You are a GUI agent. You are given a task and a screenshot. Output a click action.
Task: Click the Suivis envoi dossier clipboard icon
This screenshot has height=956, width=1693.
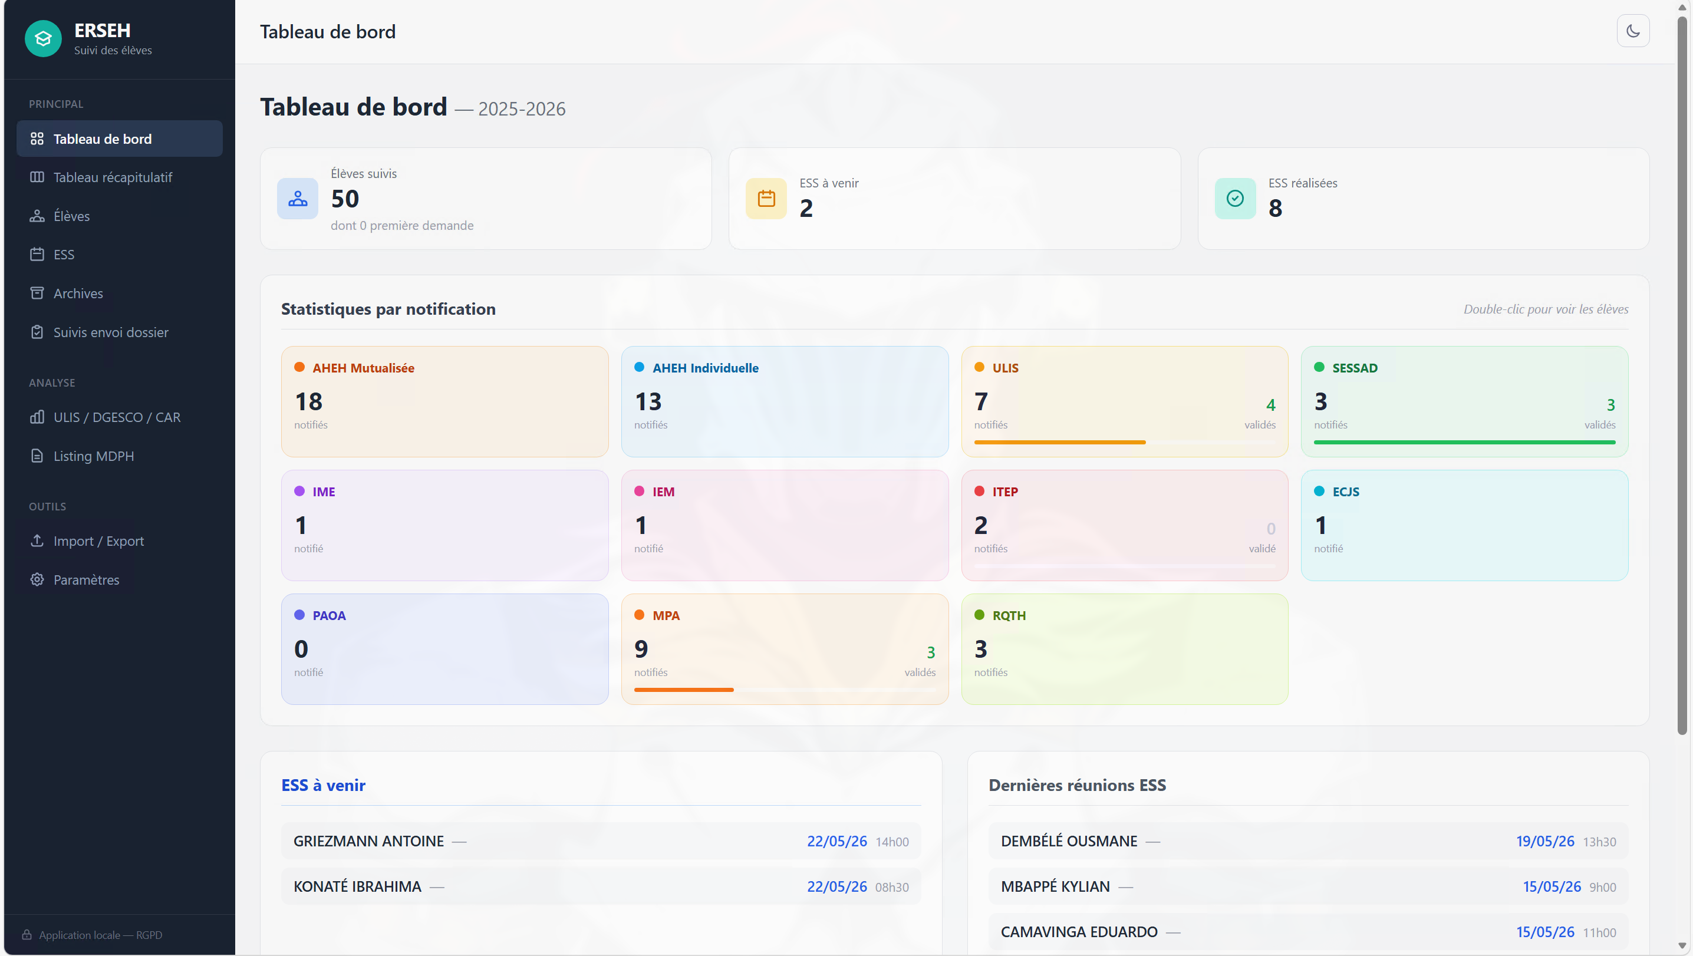pyautogui.click(x=37, y=332)
